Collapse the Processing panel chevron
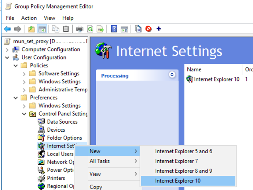This screenshot has width=253, height=190. (x=172, y=75)
